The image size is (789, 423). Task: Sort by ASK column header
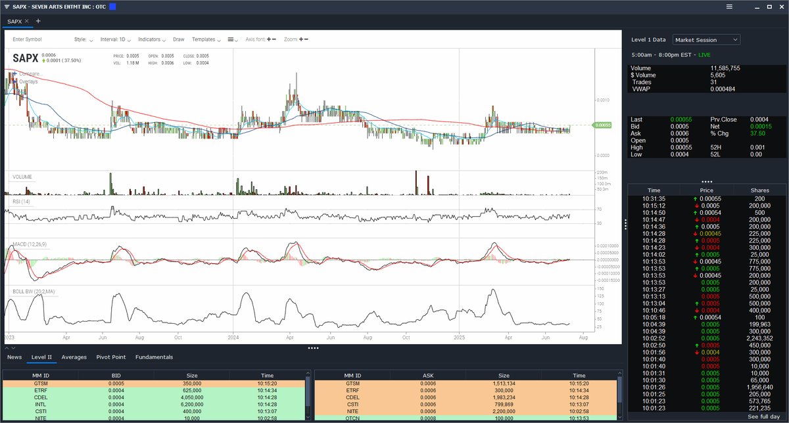tap(429, 374)
